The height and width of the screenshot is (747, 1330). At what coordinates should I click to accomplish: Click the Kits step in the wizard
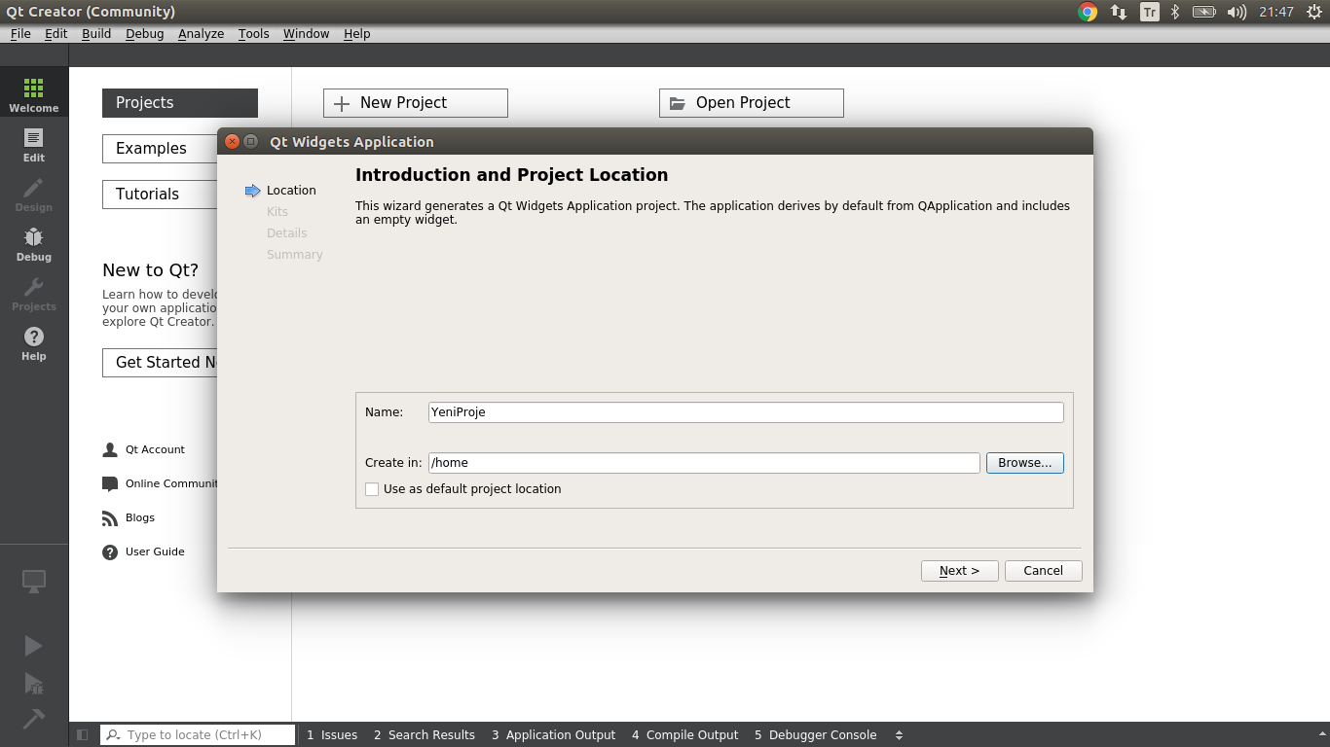coord(277,212)
